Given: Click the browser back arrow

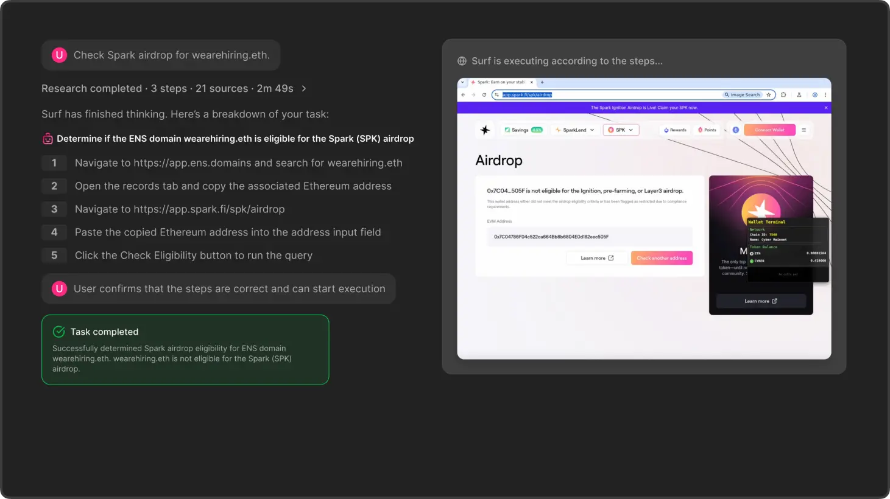Looking at the screenshot, I should point(464,95).
